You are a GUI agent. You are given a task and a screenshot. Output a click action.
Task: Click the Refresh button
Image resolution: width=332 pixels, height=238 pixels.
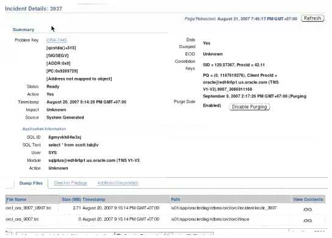pyautogui.click(x=312, y=18)
